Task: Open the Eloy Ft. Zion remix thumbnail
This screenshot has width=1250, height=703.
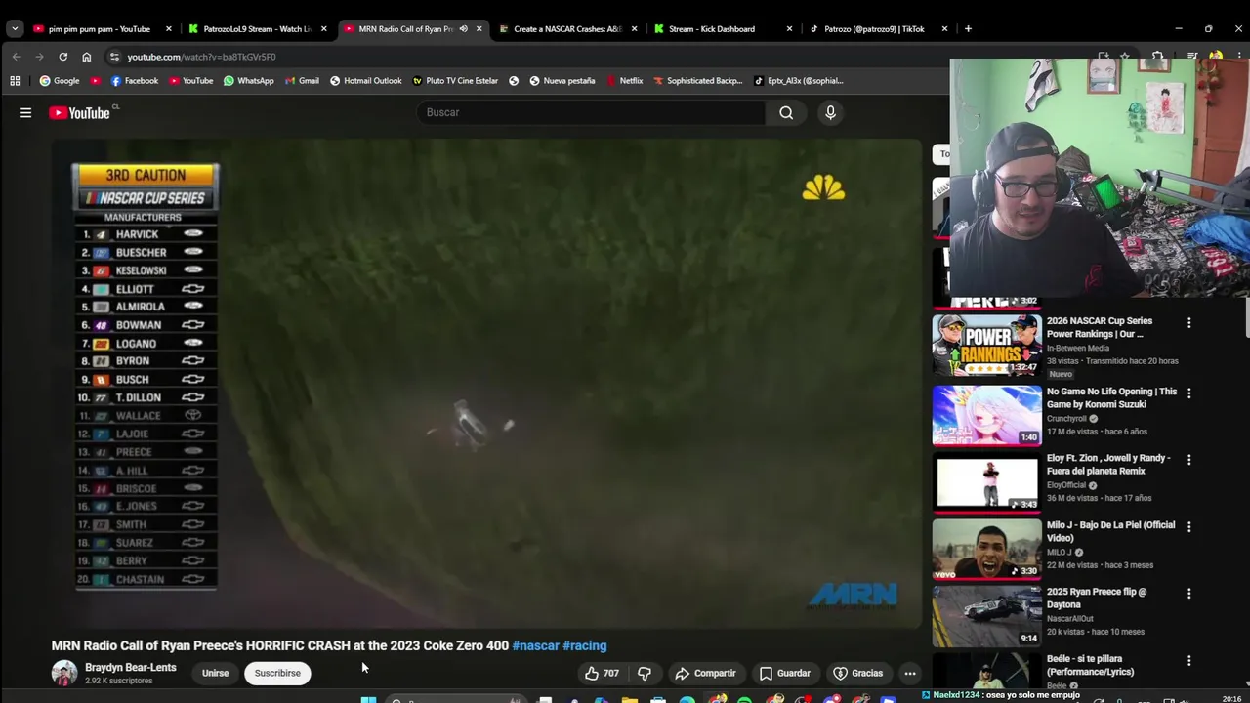Action: [x=986, y=481]
